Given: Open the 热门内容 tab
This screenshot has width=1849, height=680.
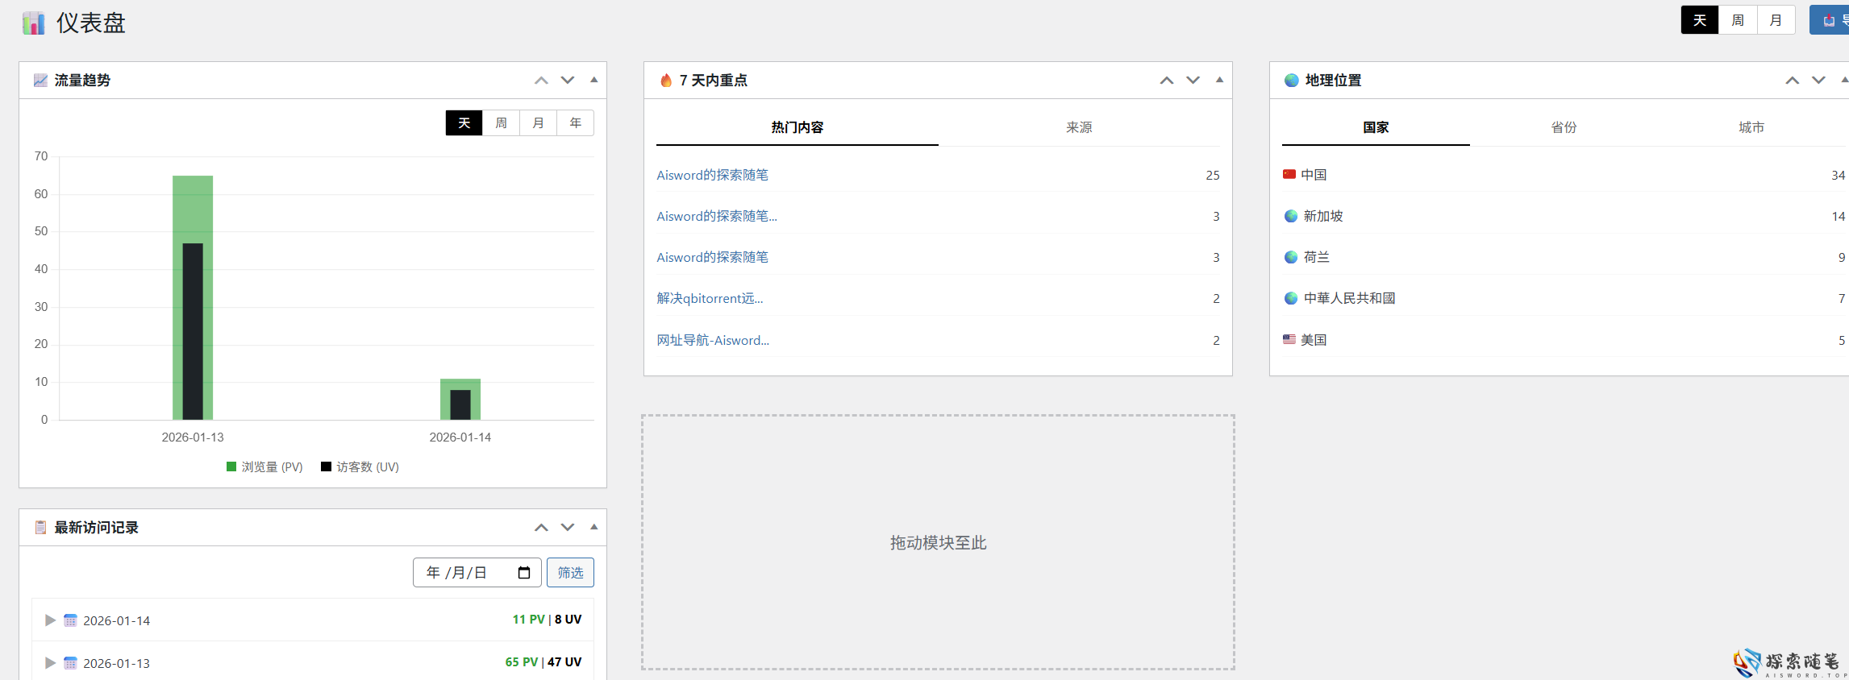Looking at the screenshot, I should tap(797, 127).
